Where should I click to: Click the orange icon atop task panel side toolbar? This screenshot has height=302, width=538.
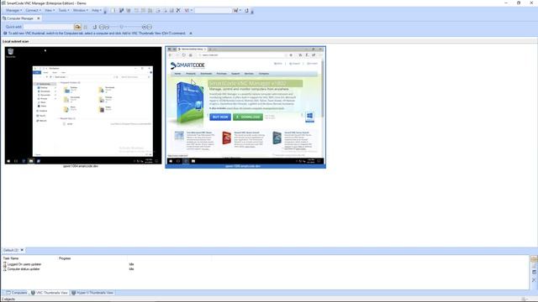[534, 259]
